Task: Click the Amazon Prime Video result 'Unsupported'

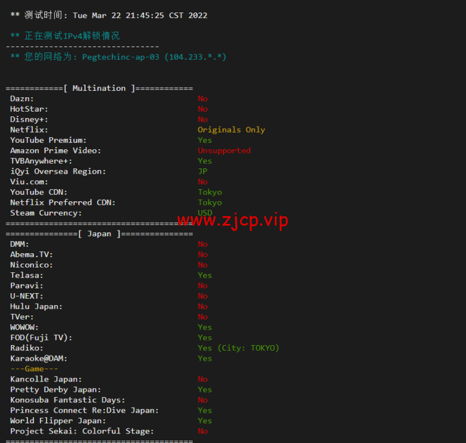Action: [224, 150]
